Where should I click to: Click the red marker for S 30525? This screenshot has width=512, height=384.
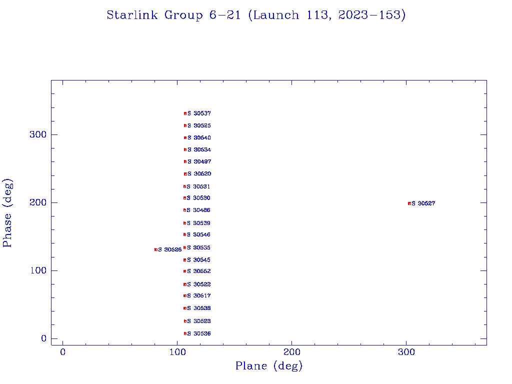pos(185,125)
